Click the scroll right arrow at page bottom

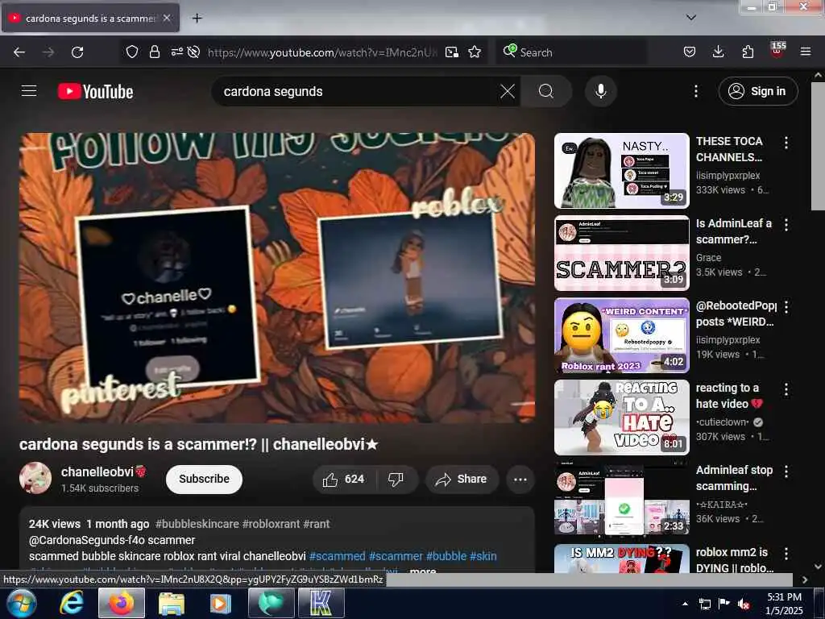[805, 580]
